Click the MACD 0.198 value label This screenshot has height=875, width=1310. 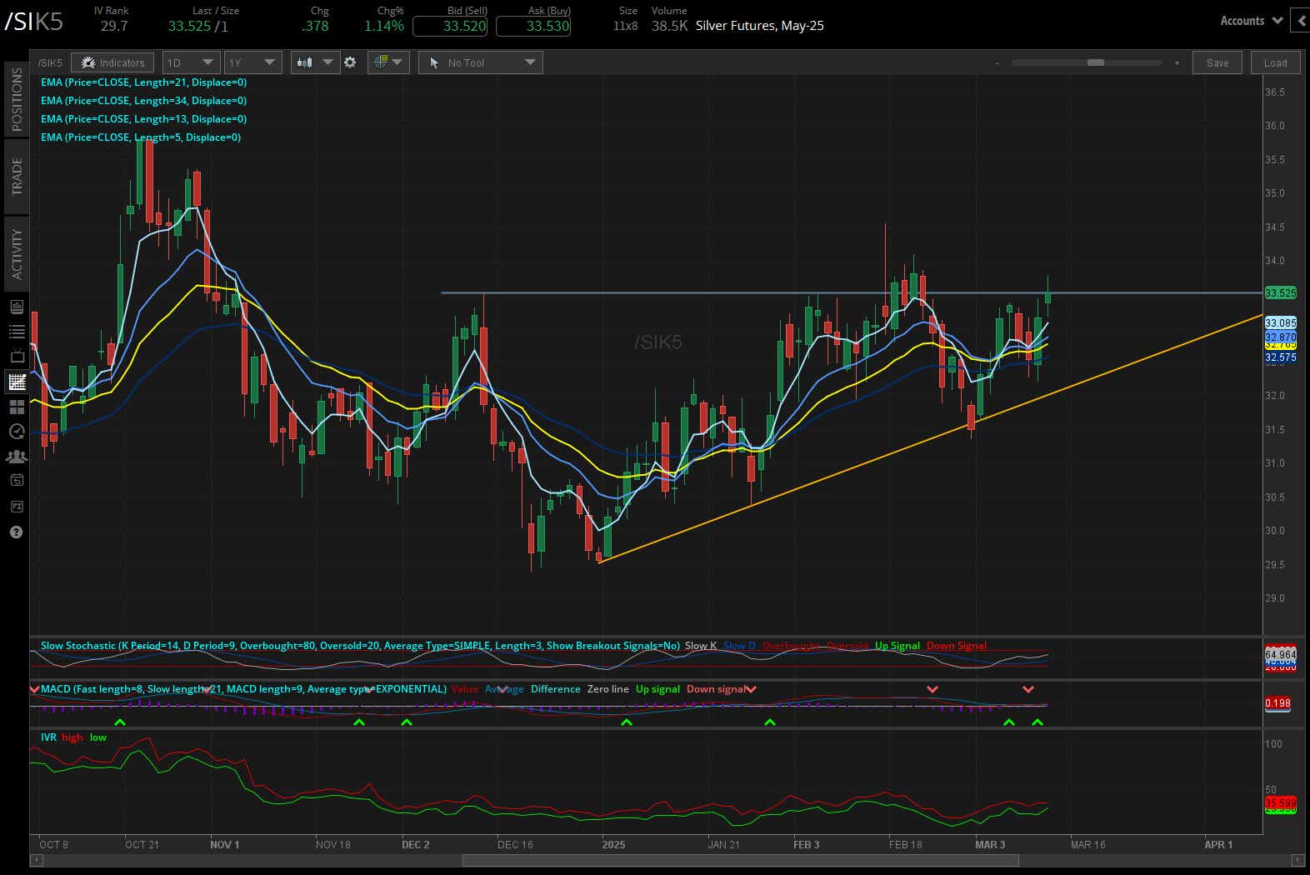(x=1278, y=703)
